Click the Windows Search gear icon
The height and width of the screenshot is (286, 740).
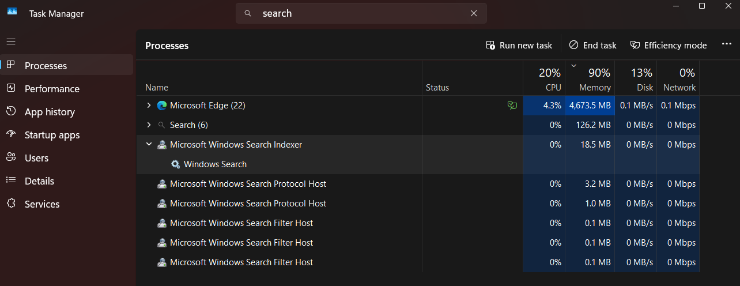(175, 164)
